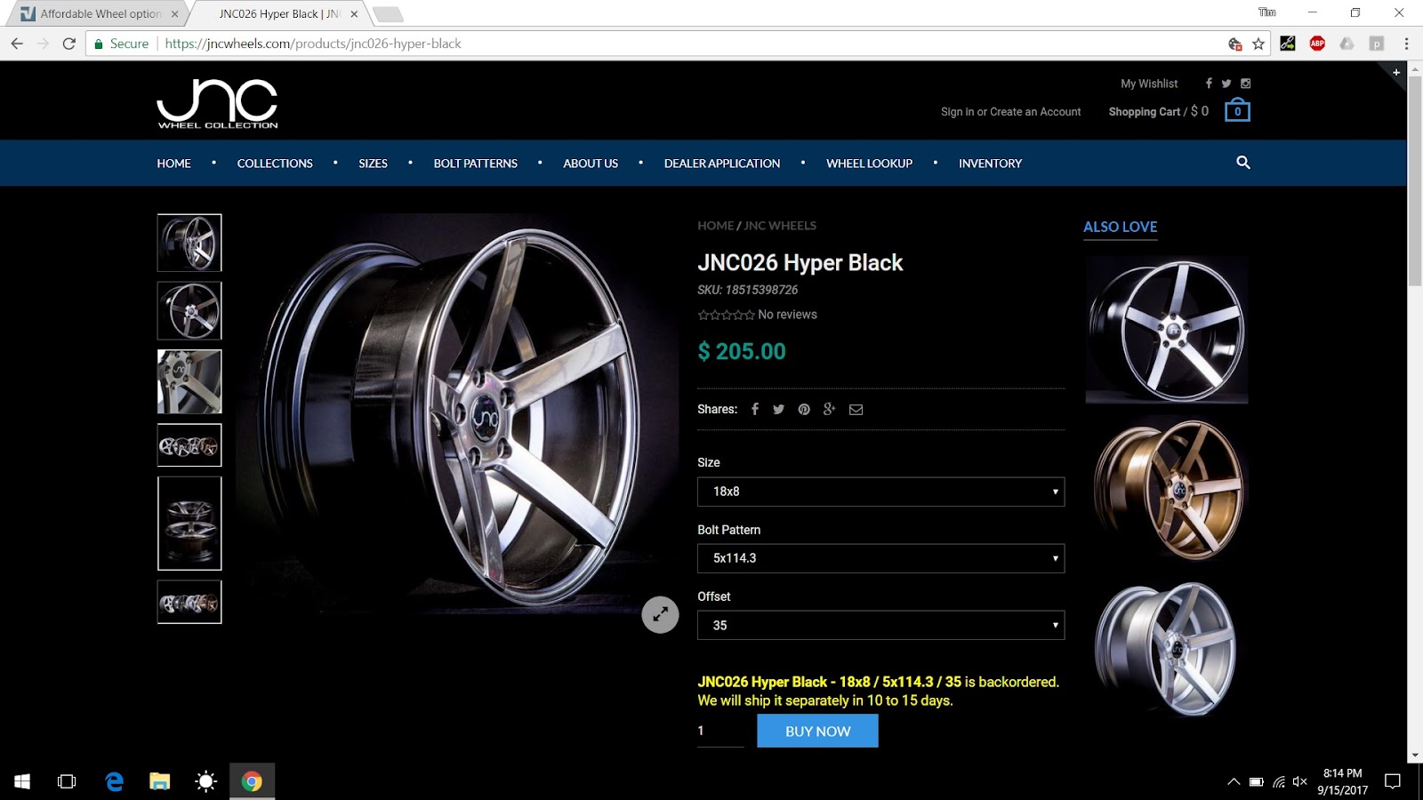This screenshot has width=1423, height=800.
Task: Visit JNC's Instagram page in header
Action: click(x=1246, y=84)
